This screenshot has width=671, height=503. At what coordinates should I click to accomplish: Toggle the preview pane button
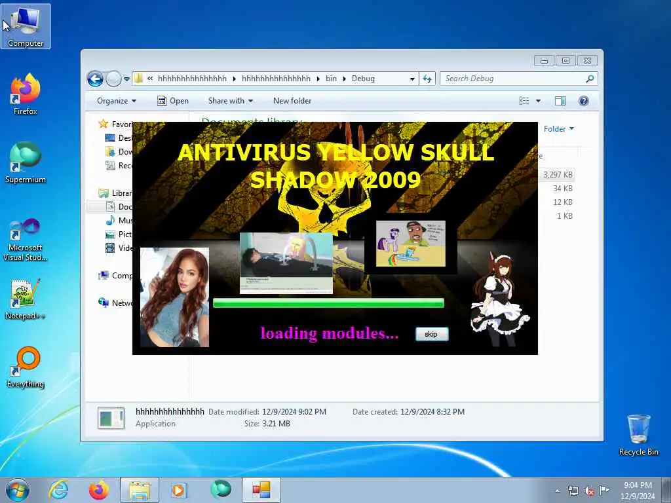[560, 101]
